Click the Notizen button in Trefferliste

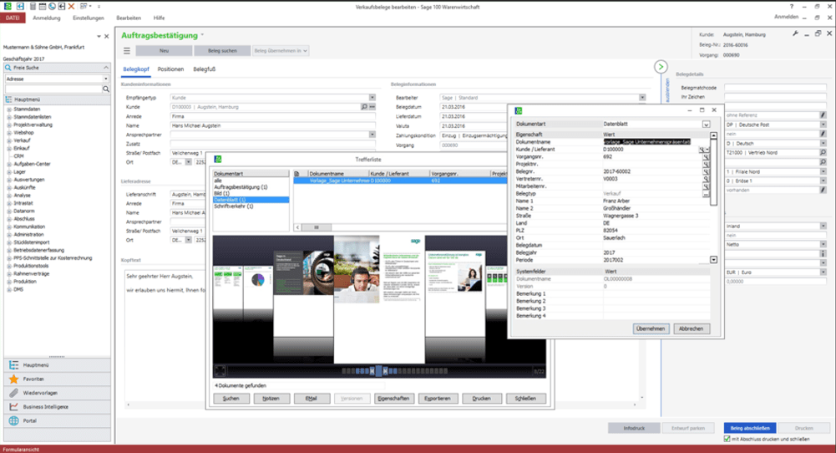pos(271,398)
